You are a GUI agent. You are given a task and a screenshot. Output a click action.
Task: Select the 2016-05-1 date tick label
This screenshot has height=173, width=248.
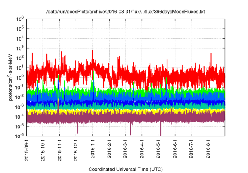(158, 149)
